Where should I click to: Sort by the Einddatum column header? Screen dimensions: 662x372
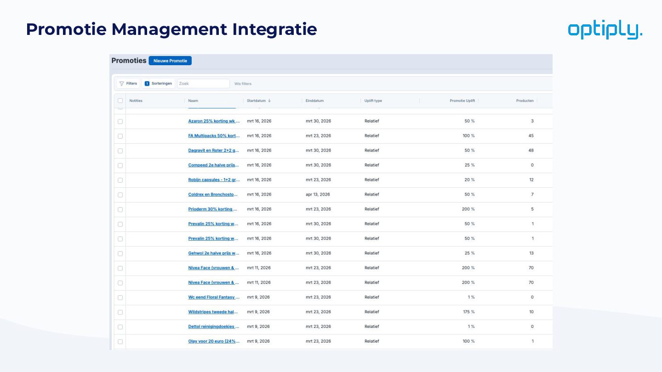314,101
